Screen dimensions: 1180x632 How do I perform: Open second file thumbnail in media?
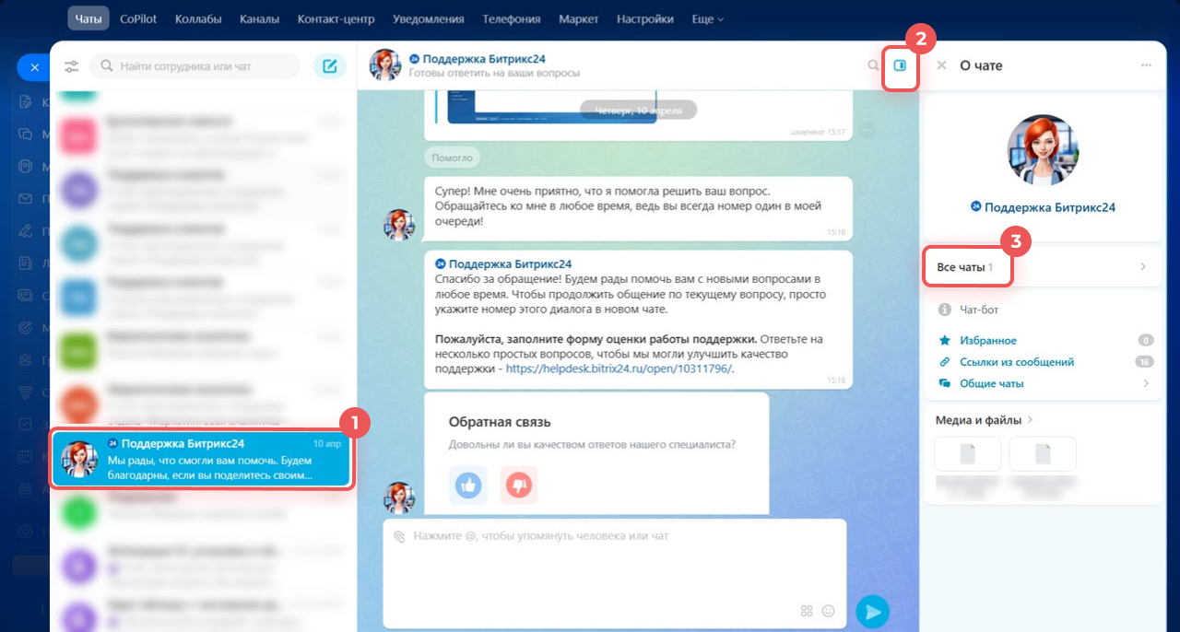(1043, 454)
